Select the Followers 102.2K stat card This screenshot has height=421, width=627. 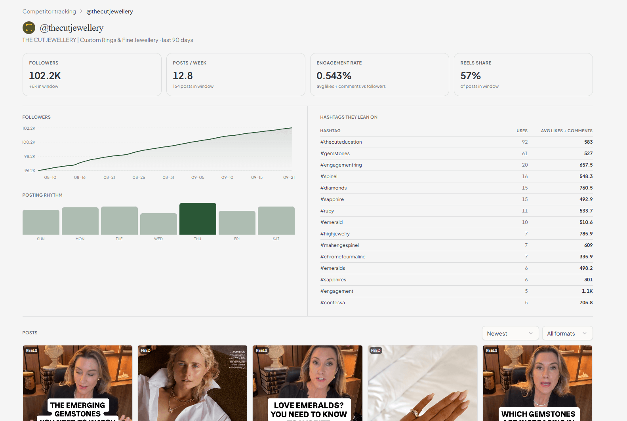pyautogui.click(x=92, y=74)
